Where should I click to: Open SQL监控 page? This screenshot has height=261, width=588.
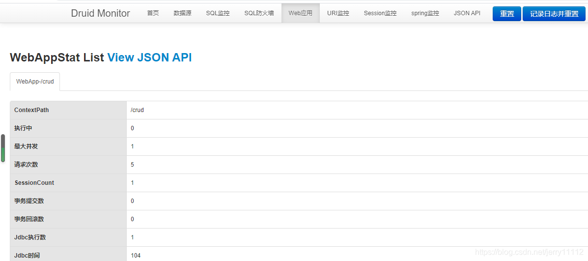point(218,13)
